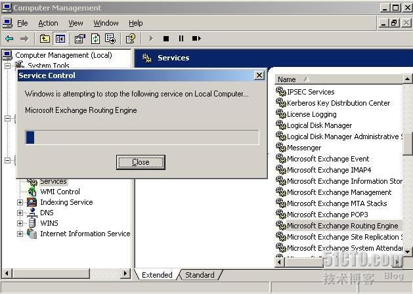Open the Action menu
The height and width of the screenshot is (294, 413).
(48, 23)
